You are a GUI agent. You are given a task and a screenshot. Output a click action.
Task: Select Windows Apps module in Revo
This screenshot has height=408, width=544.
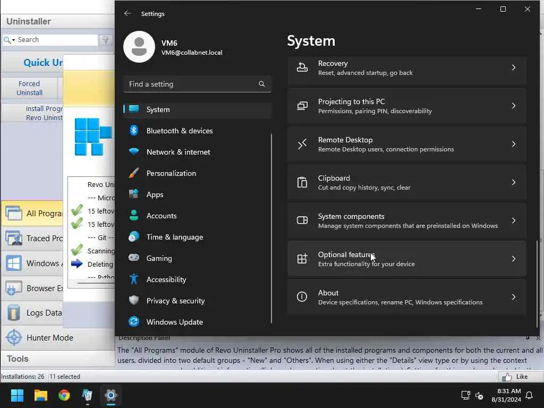(x=32, y=263)
